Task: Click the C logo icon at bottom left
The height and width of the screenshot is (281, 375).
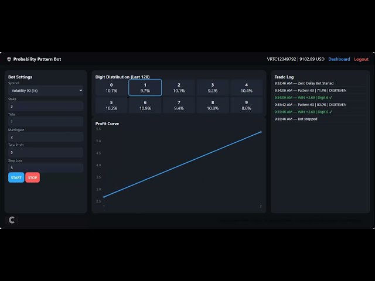Action: click(x=12, y=220)
